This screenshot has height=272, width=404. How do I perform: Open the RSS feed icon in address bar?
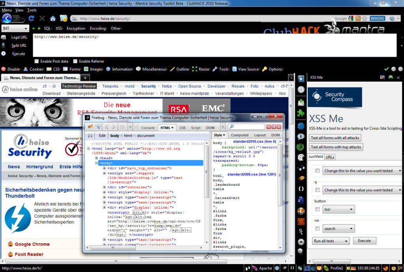pos(357,19)
